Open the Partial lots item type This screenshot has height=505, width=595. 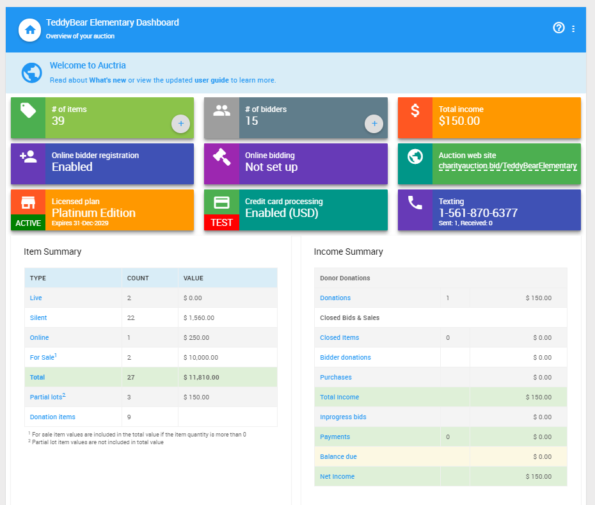click(x=45, y=397)
